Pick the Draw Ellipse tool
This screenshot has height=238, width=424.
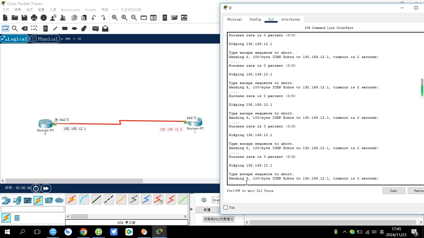tap(74, 29)
